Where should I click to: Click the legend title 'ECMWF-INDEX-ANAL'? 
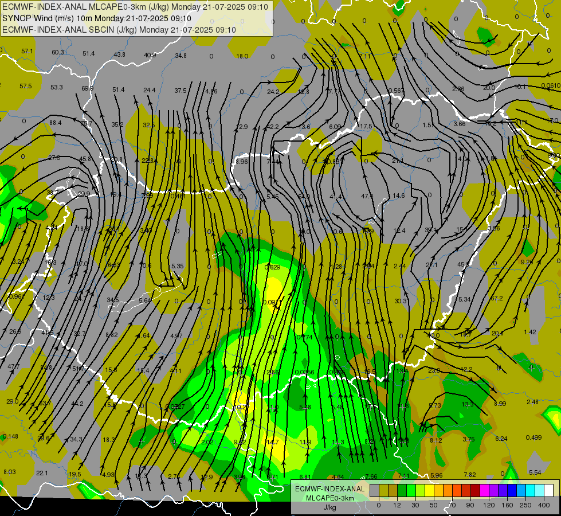[329, 489]
